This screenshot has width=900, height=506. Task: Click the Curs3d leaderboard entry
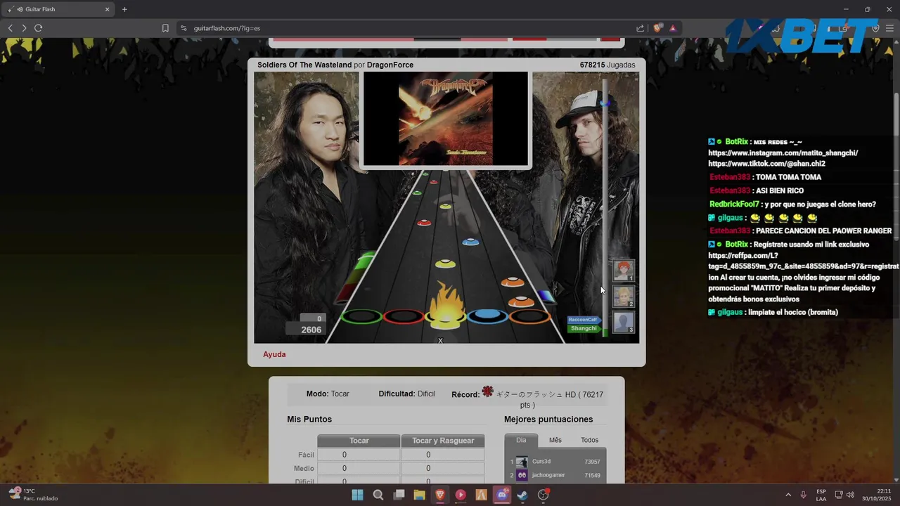(555, 462)
